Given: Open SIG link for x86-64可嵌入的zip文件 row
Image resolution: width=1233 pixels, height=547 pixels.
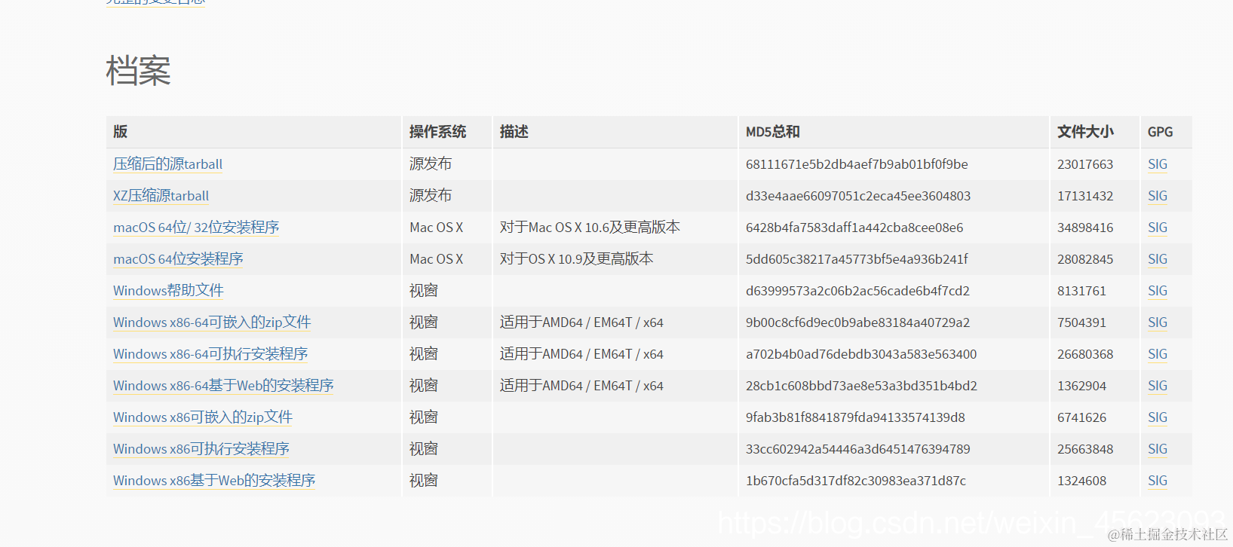Looking at the screenshot, I should pos(1158,322).
